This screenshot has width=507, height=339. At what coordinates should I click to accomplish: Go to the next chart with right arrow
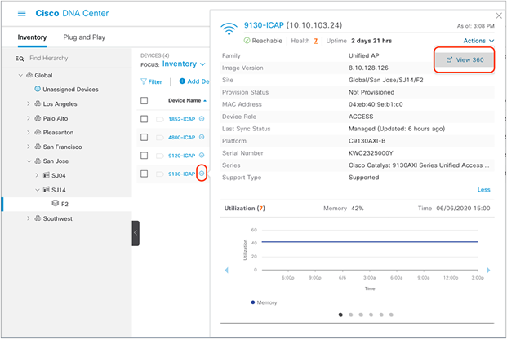(x=488, y=270)
